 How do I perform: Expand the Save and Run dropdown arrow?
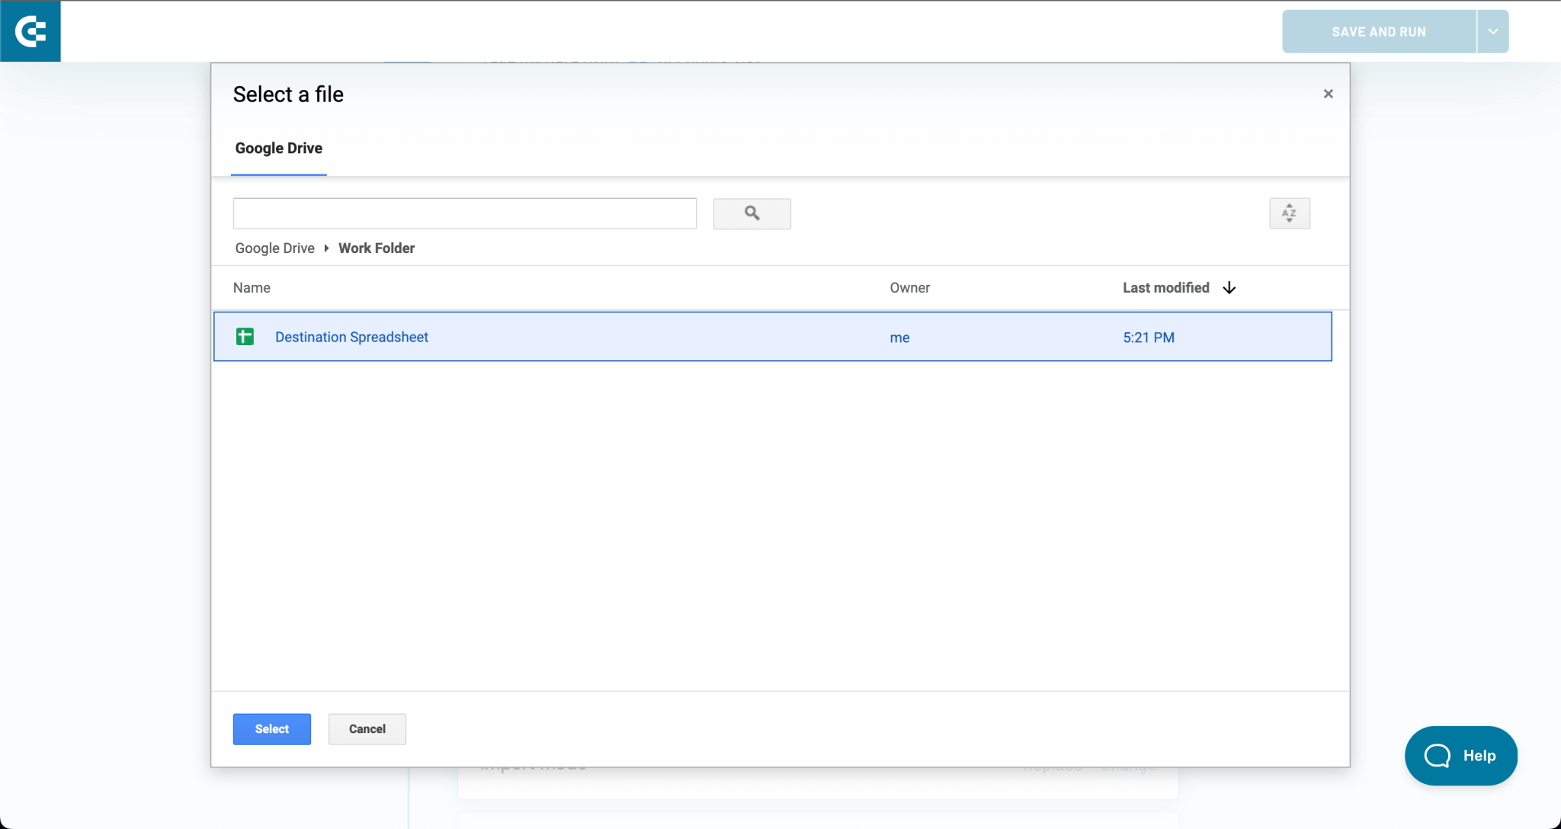point(1492,31)
